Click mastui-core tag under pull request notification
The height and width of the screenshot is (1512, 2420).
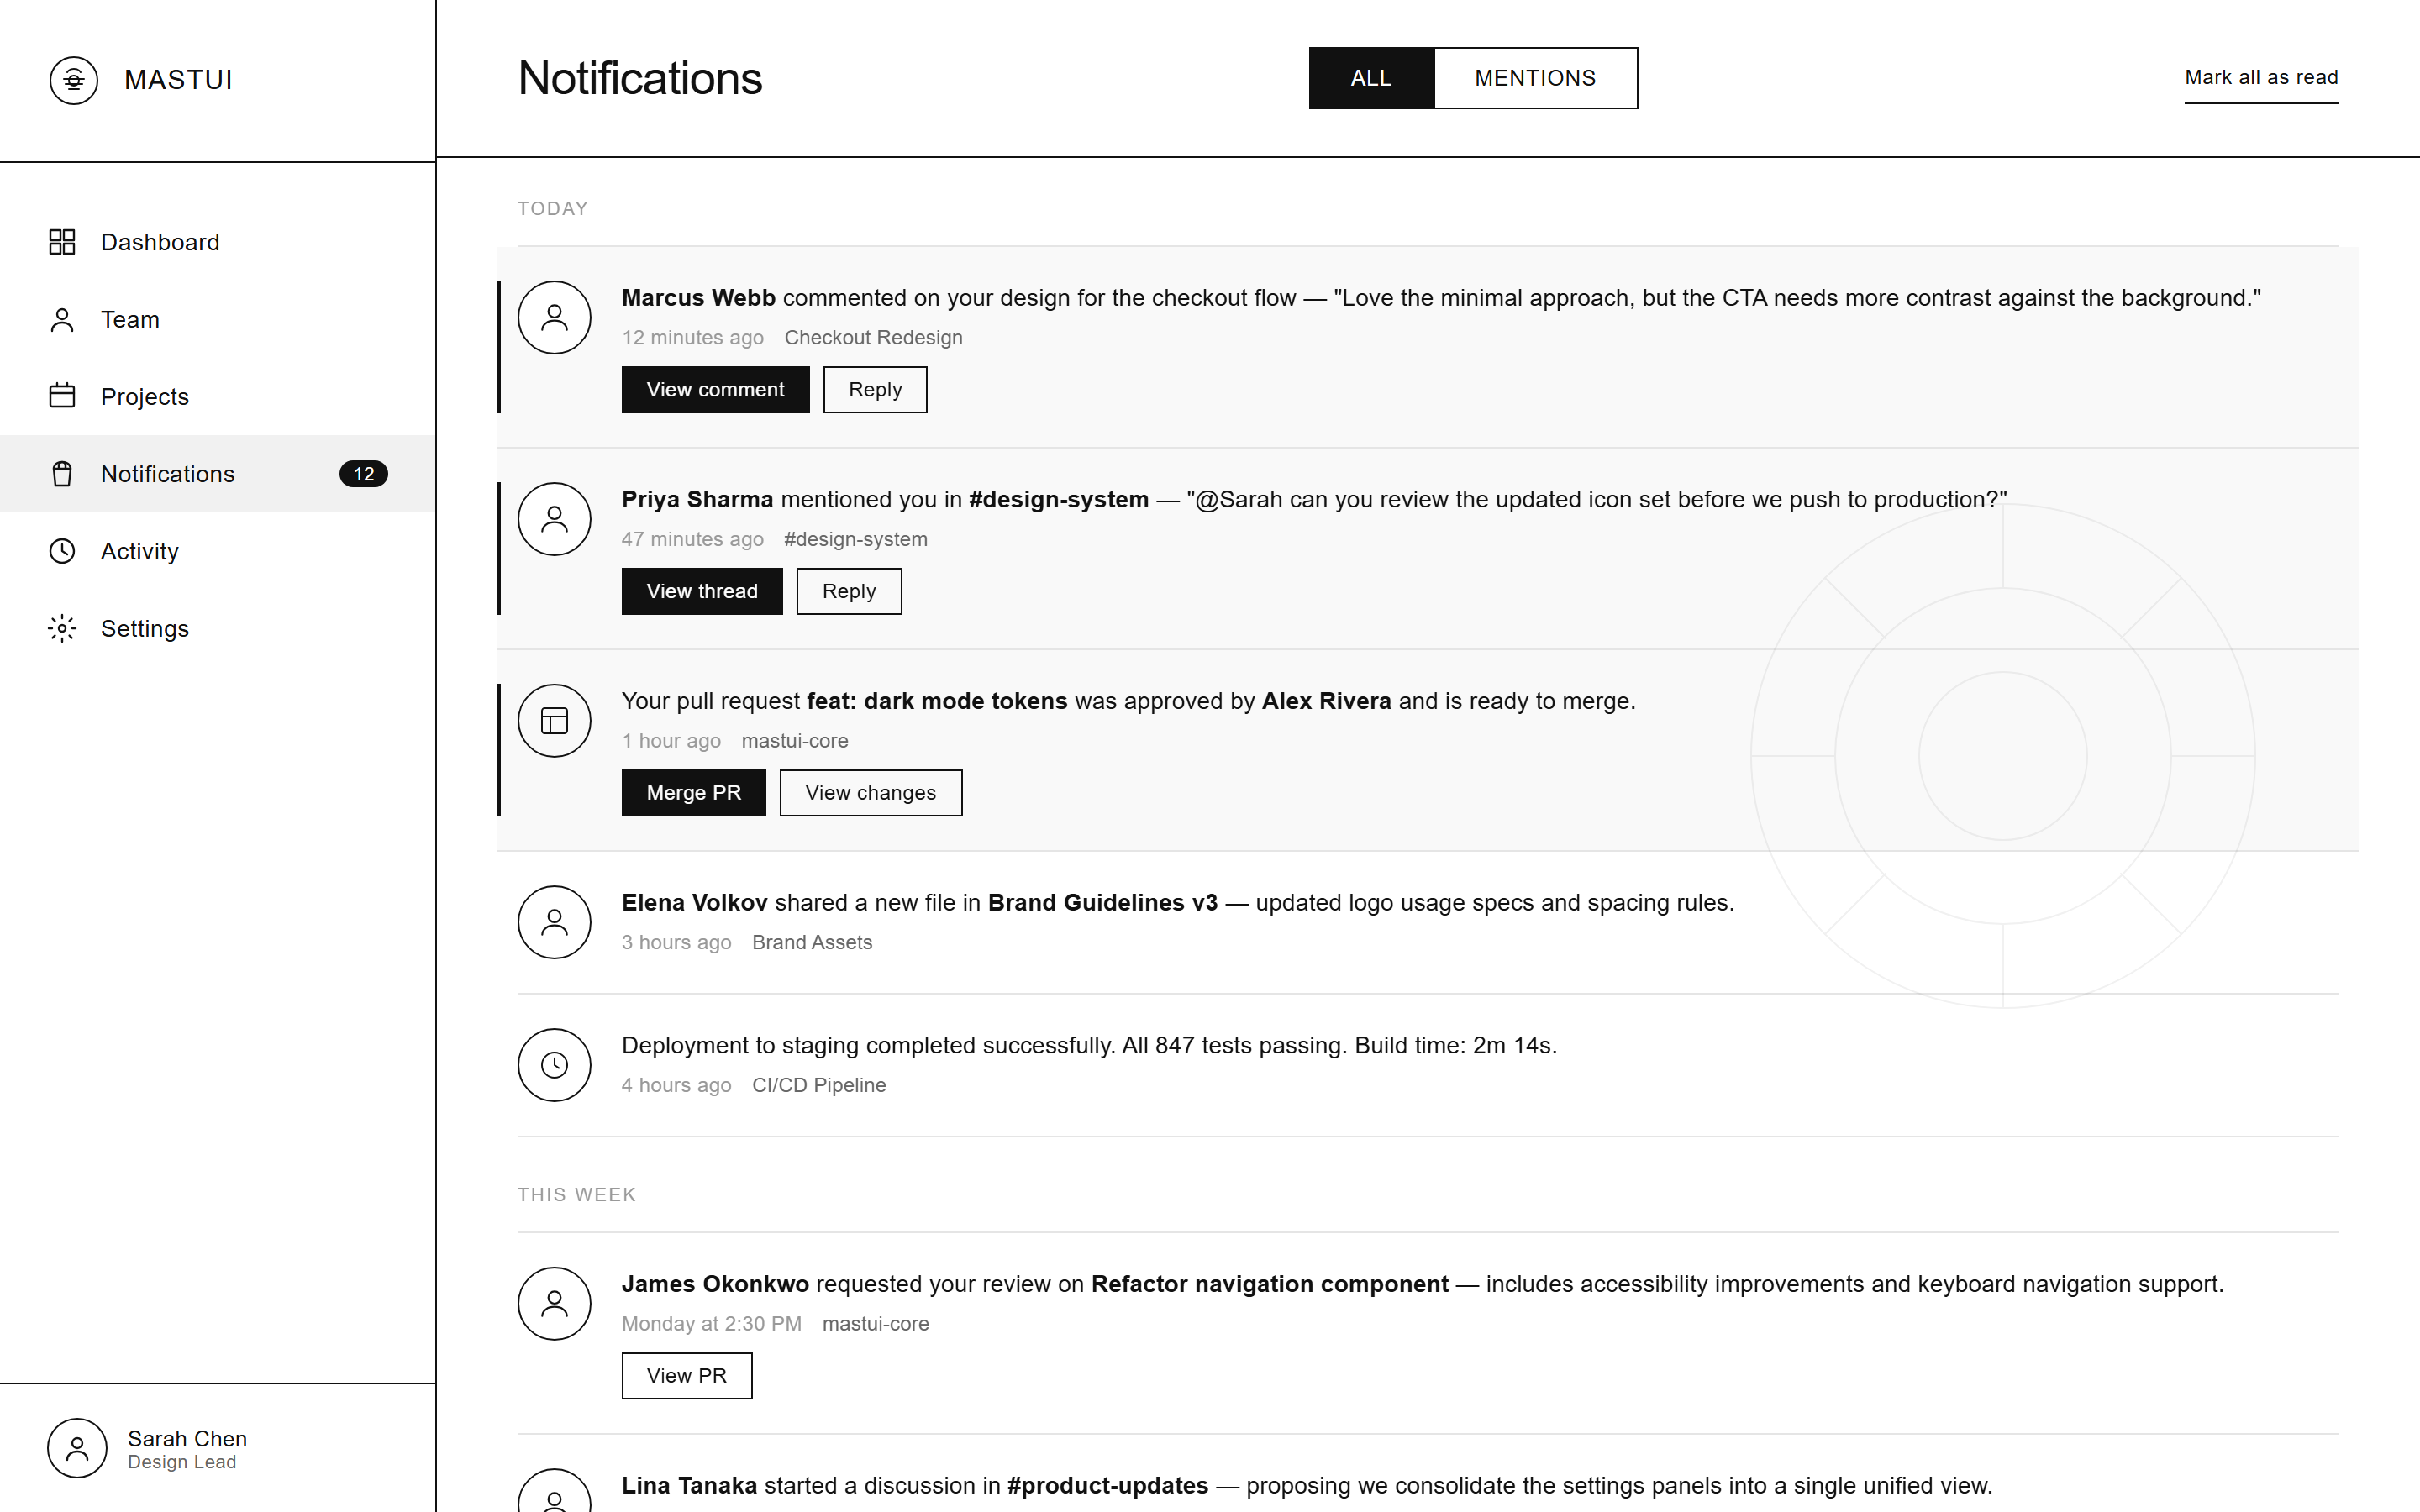click(795, 741)
